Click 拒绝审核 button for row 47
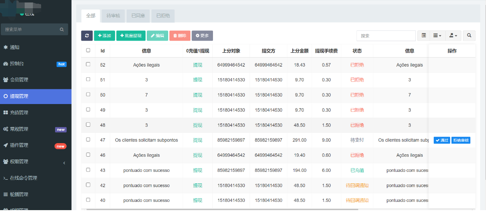 [461, 140]
